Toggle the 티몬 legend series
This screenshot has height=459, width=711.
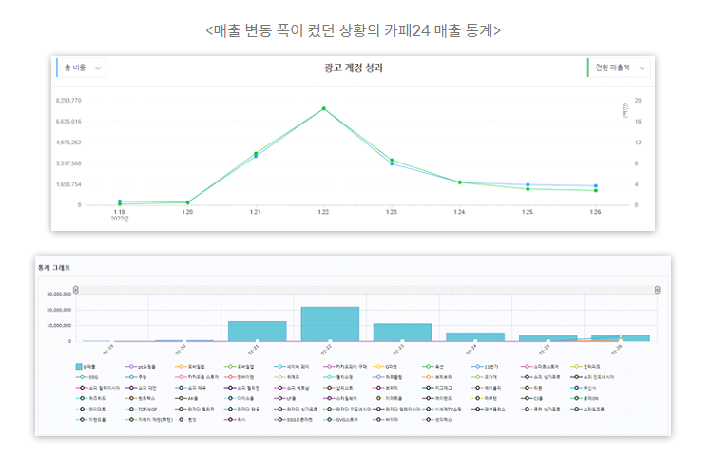pyautogui.click(x=531, y=388)
